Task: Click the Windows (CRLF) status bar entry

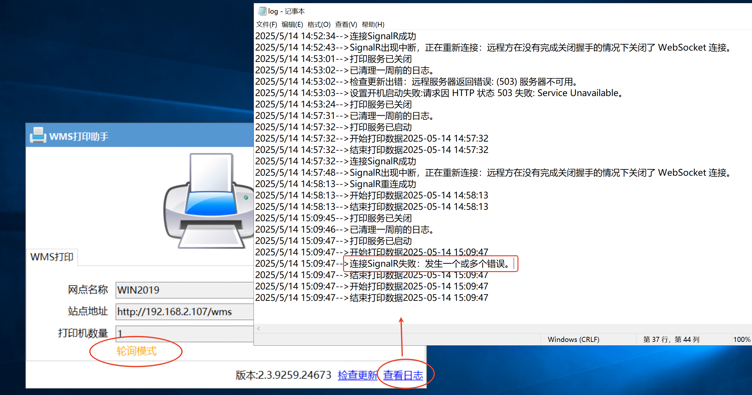Action: pos(573,339)
